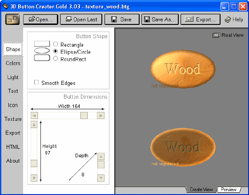Click the Open Last button
Screen dimensions: 249x195
81,20
